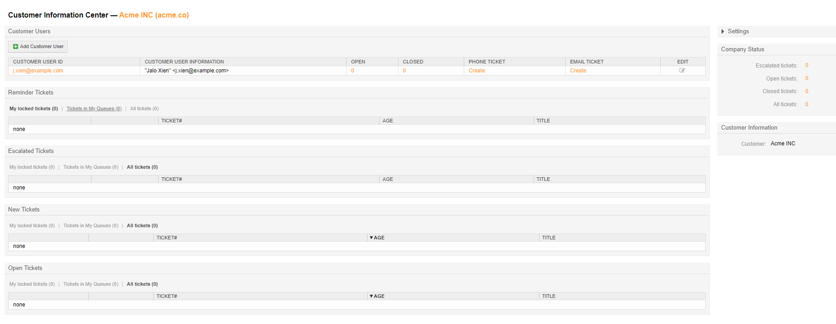Viewport: 836px width, 324px height.
Task: Sort Open Tickets by Age column
Action: coord(379,297)
